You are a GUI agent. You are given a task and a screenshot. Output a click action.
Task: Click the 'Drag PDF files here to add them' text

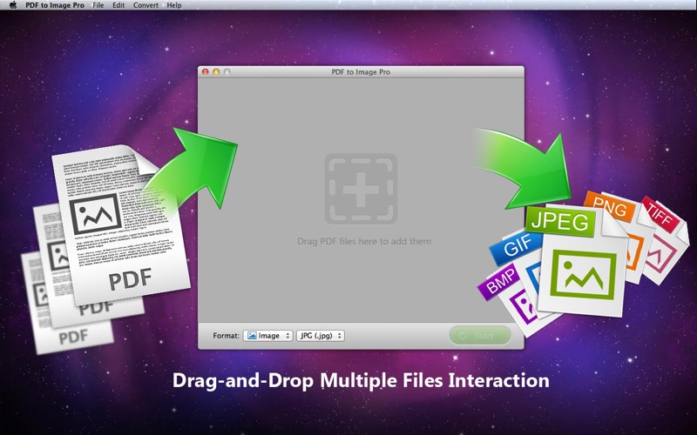pyautogui.click(x=364, y=242)
